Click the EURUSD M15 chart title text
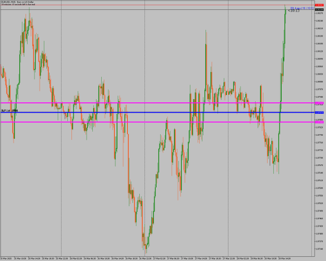Viewport: 326px width, 261px height. tap(17, 2)
